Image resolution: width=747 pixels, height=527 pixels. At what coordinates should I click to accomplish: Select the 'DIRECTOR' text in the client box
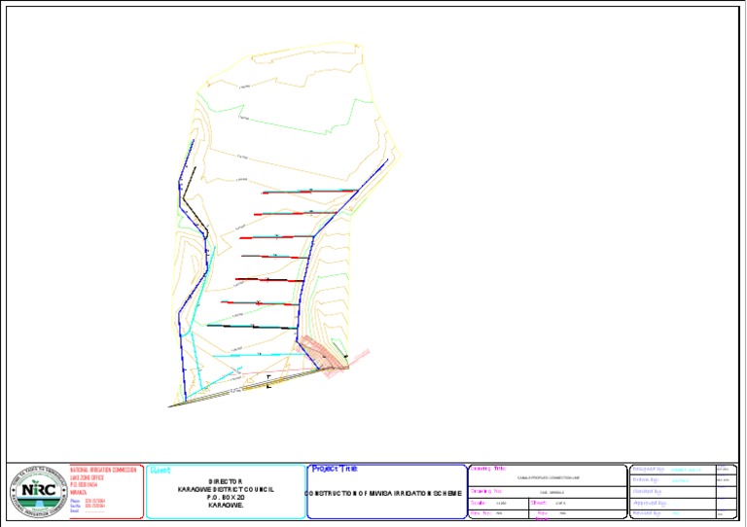coord(226,481)
